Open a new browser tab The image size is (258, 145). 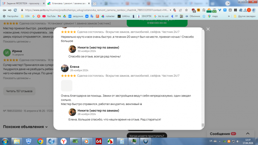pyautogui.click(x=95, y=3)
